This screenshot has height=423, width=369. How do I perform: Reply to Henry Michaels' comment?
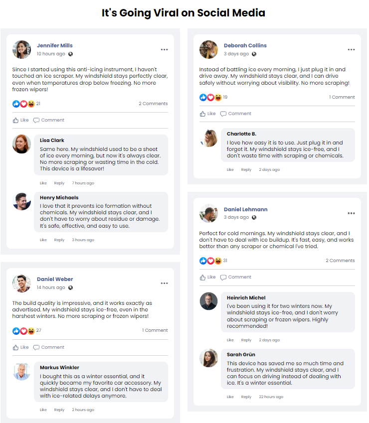(59, 240)
